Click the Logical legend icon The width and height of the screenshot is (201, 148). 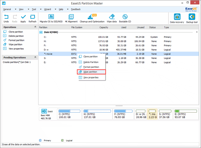point(62,140)
